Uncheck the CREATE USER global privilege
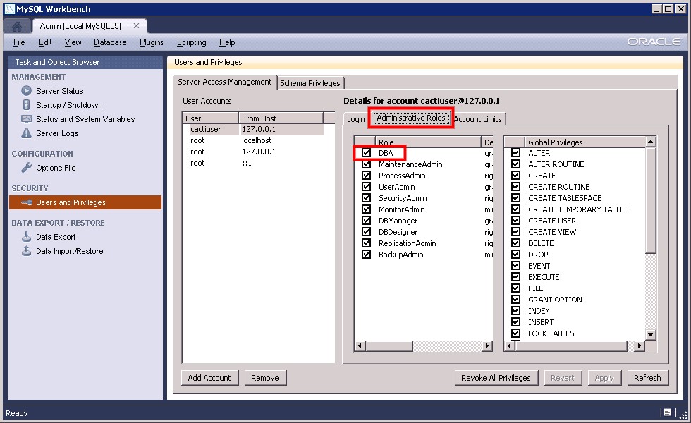 pos(515,220)
